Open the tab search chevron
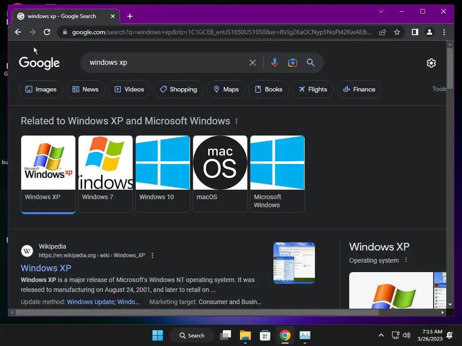The image size is (462, 346). [x=381, y=11]
